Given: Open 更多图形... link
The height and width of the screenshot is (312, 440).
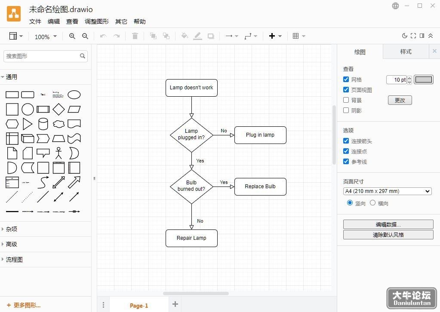Looking at the screenshot, I should click(x=24, y=305).
